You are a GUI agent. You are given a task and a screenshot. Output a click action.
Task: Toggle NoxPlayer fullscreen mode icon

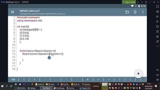click(x=157, y=6)
